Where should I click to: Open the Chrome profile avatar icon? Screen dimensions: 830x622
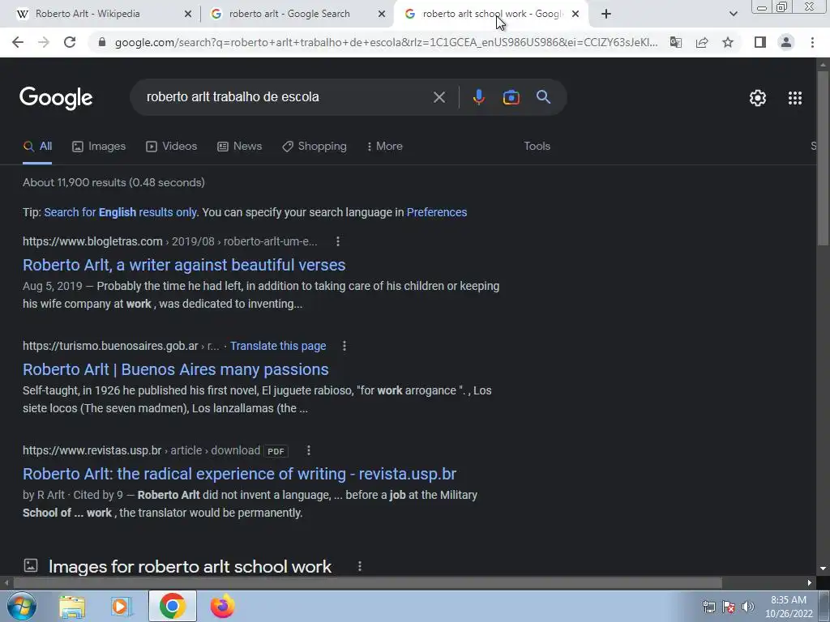[x=786, y=42]
